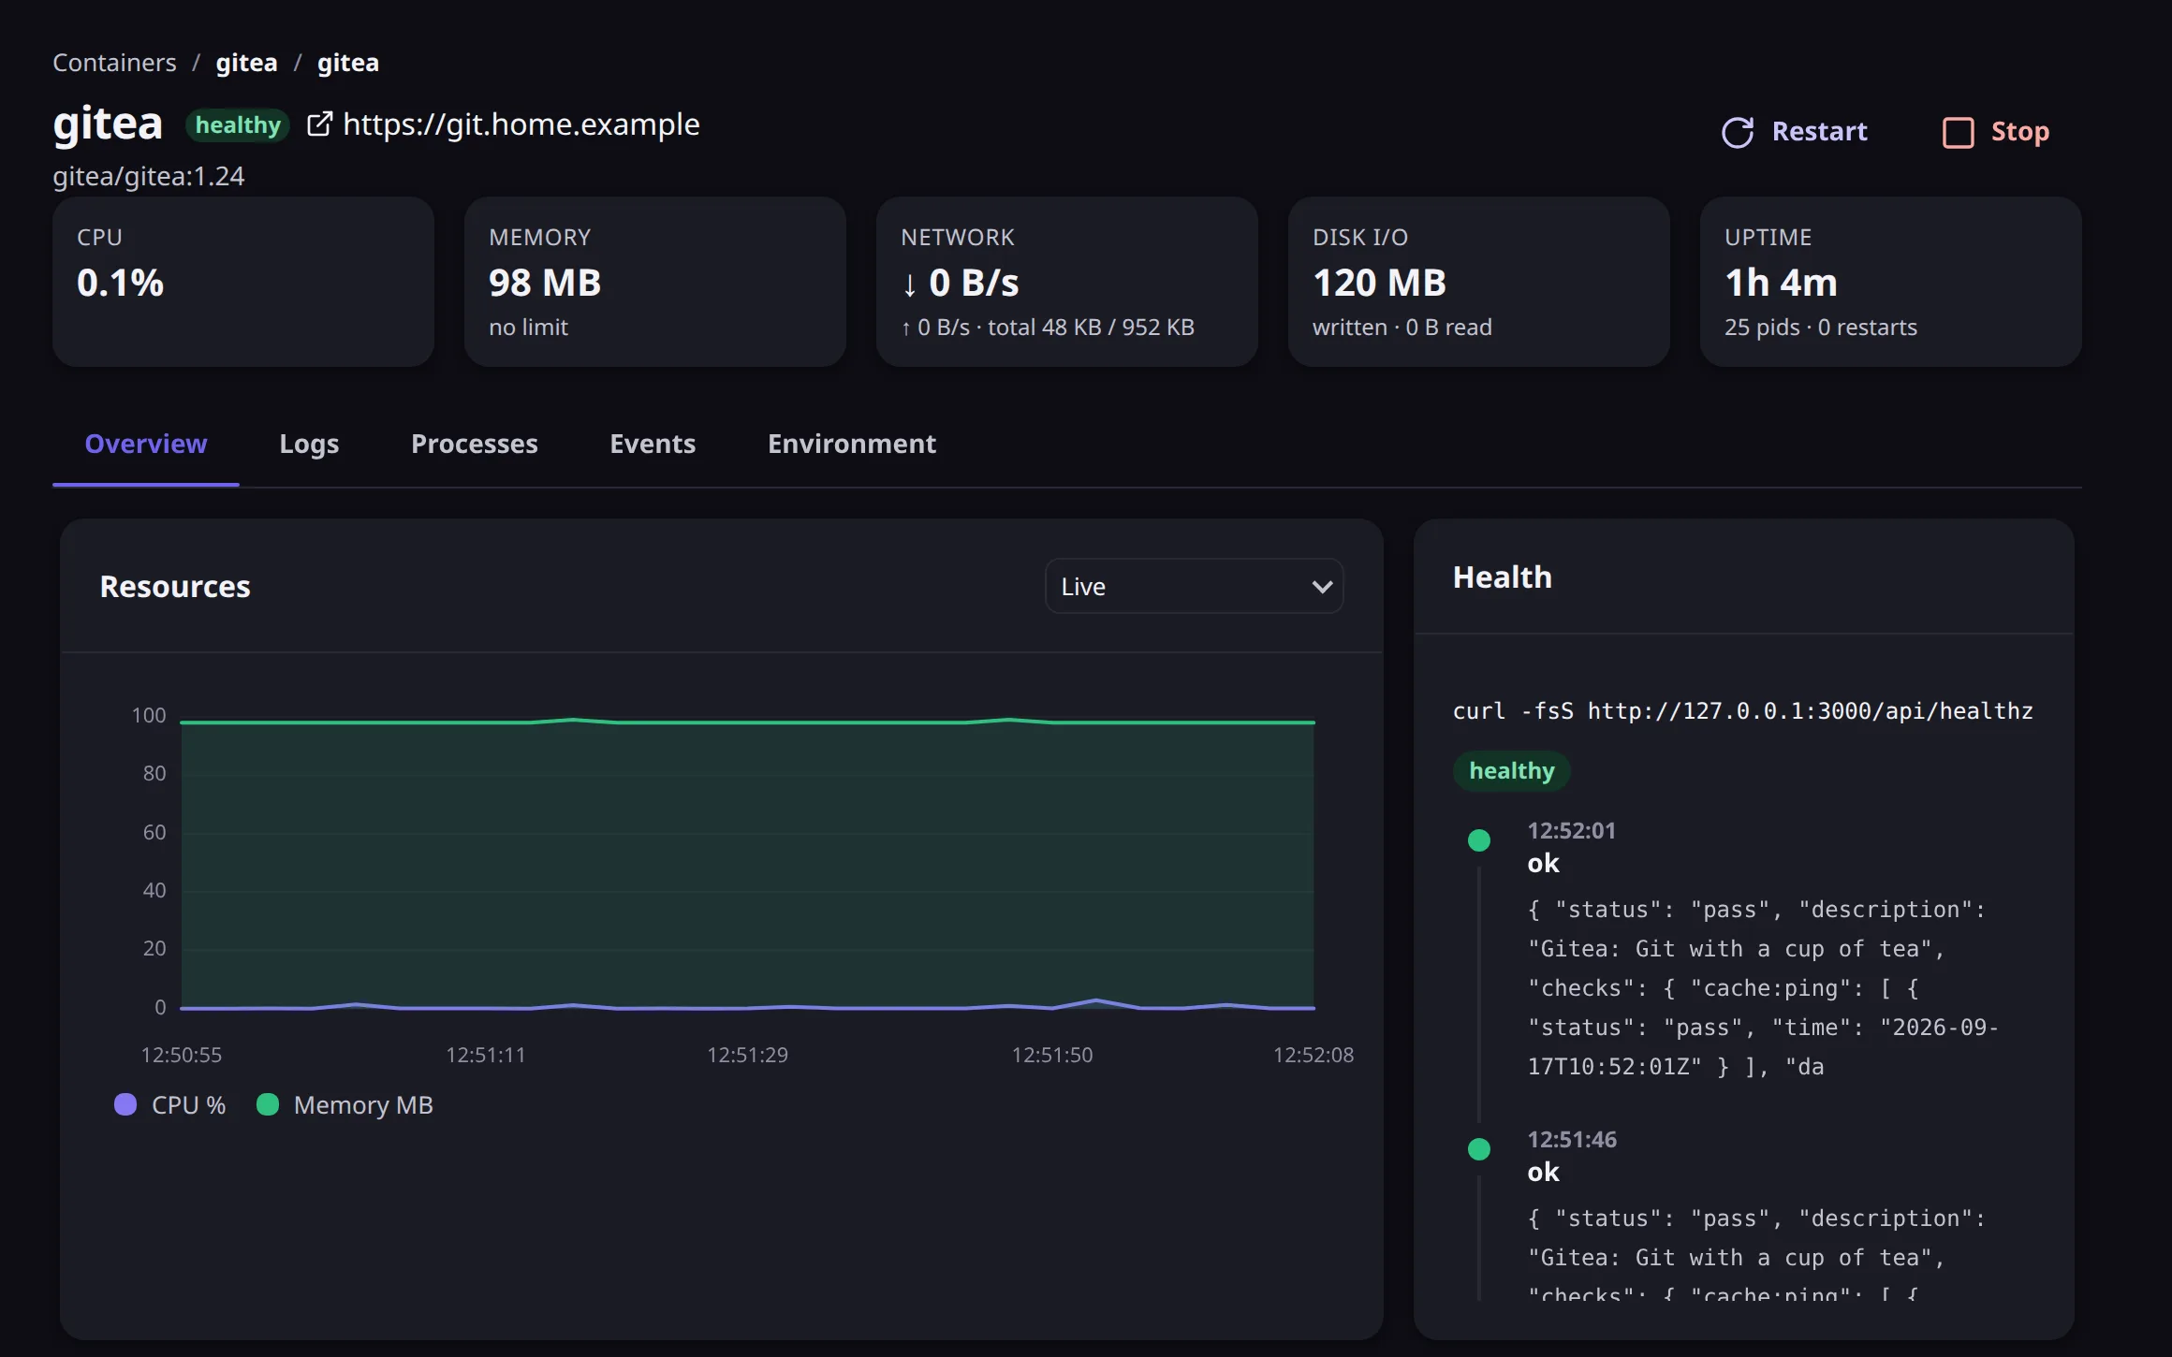
Task: Click the Health panel heading
Action: coord(1502,576)
